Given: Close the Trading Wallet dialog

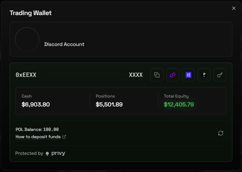Looking at the screenshot, I should [234, 8].
